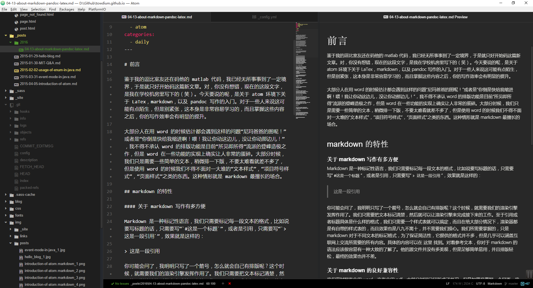Click the markdown icon on the Preview tab
Image resolution: width=533 pixels, height=288 pixels.
386,17
